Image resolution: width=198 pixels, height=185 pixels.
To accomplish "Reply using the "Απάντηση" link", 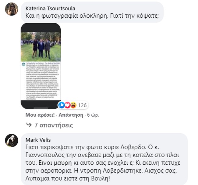I will click(71, 115).
